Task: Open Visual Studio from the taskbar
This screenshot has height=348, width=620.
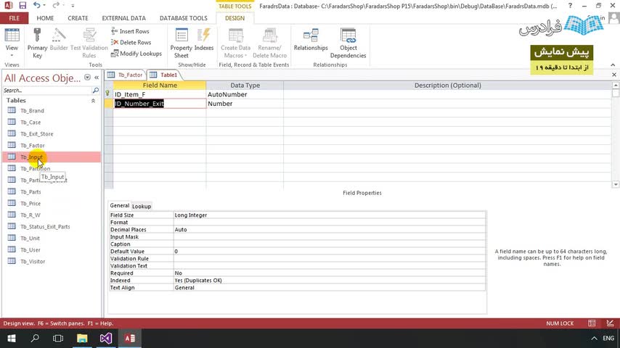Action: pos(105,339)
